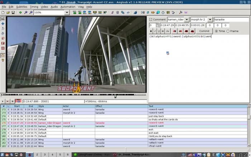Screen dimensions: 251x157
Task: Open the Video menu
Action: [x=44, y=7]
